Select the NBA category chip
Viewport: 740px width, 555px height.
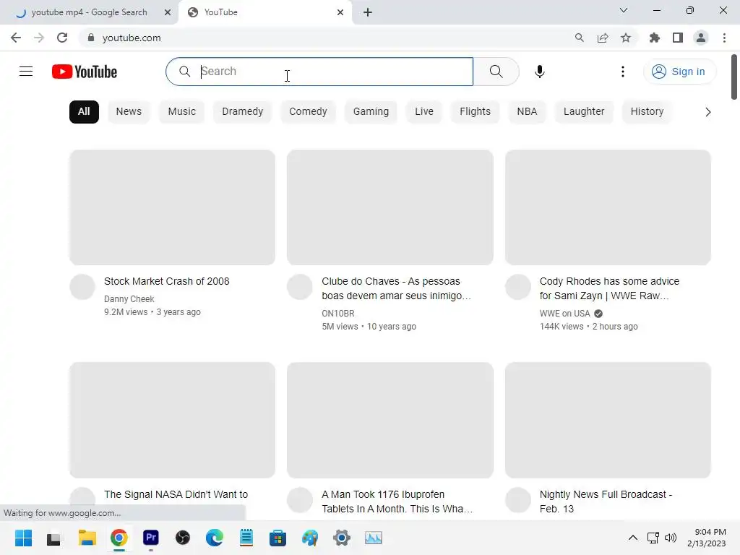527,112
